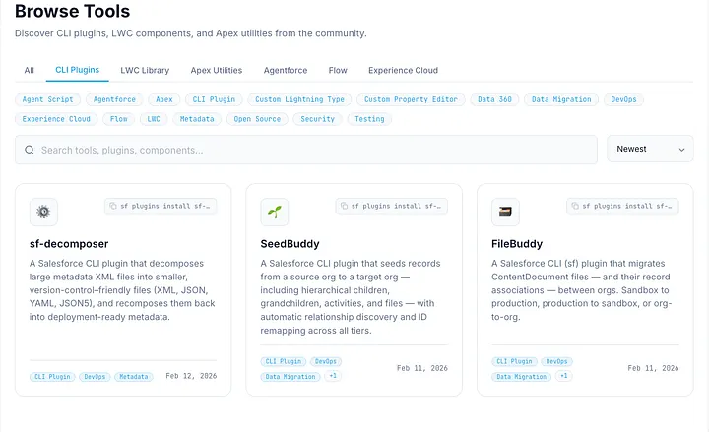Image resolution: width=709 pixels, height=432 pixels.
Task: Filter by Agent Script tag
Action: pyautogui.click(x=47, y=99)
